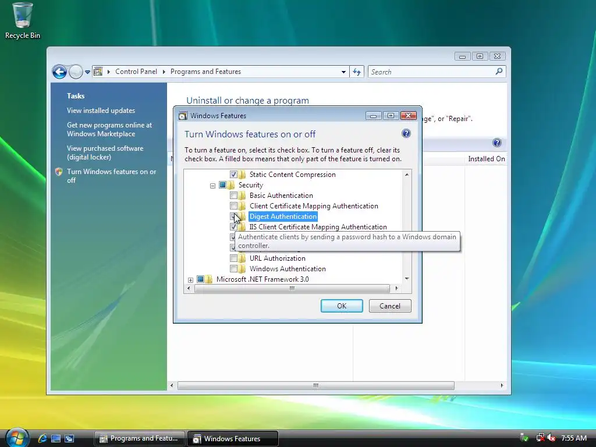Click right arrow of main window scrollbar

coord(502,385)
